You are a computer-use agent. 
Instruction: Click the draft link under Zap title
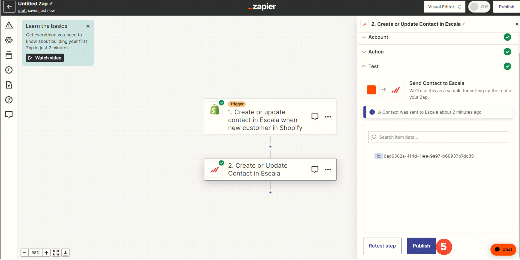[x=22, y=10]
